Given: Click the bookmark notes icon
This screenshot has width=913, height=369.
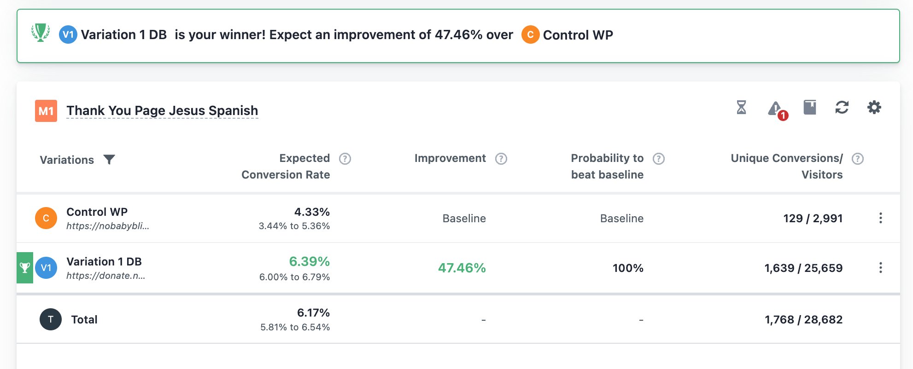Looking at the screenshot, I should 810,108.
